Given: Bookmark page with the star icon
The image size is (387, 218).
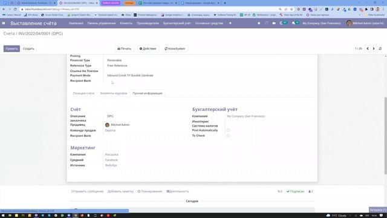Looking at the screenshot, I should [x=291, y=9].
